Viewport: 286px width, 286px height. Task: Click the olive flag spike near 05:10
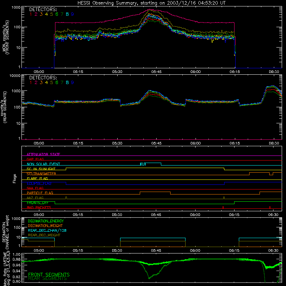66,198
